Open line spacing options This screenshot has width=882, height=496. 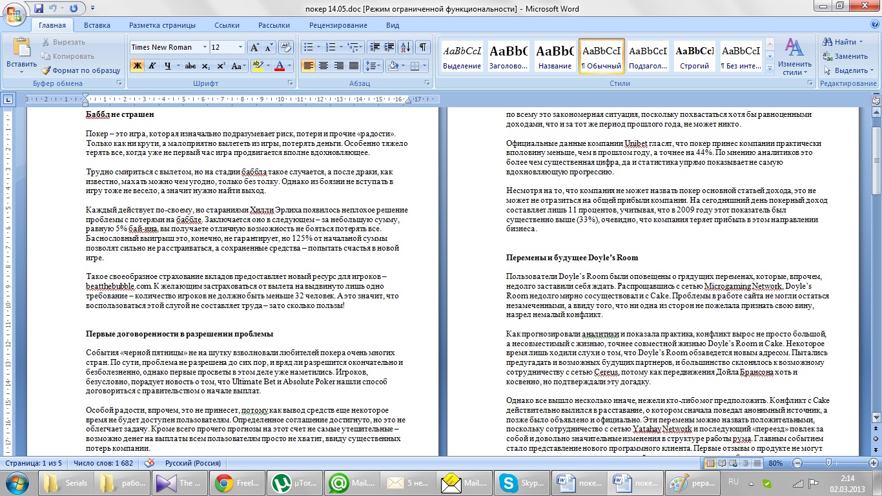[373, 66]
